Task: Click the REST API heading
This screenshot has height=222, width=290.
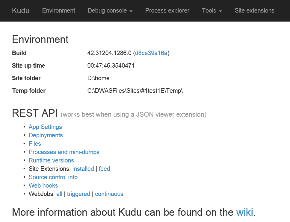Action: tap(35, 113)
